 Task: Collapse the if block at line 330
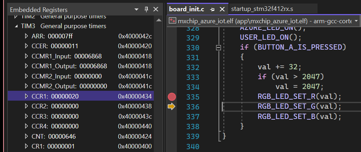[218, 48]
